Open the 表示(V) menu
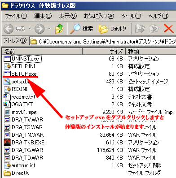 (x=68, y=16)
